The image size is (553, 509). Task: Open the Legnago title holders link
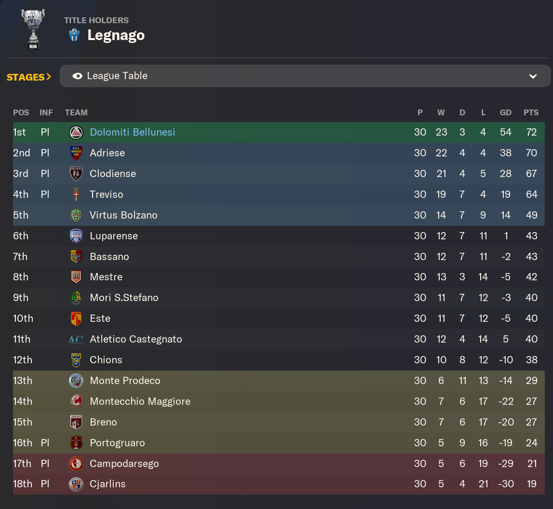click(116, 35)
